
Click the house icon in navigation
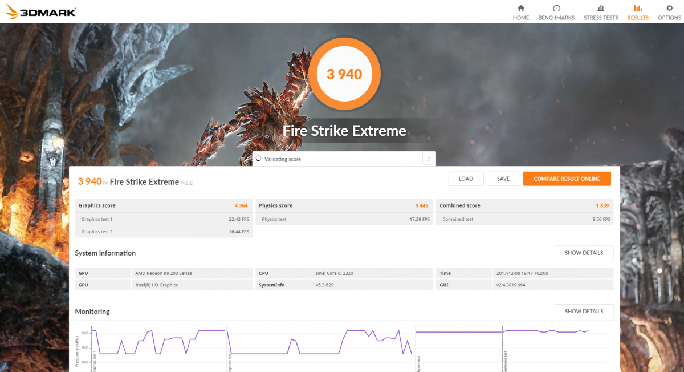(x=520, y=8)
